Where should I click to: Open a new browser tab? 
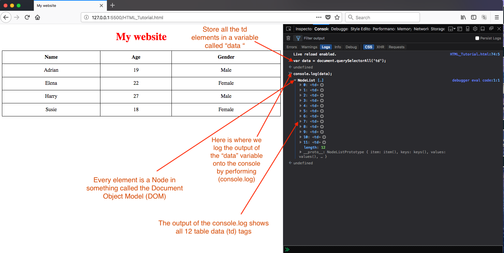(112, 6)
